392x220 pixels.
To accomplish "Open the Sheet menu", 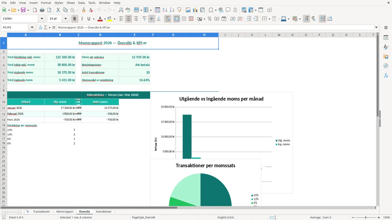I will click(x=71, y=3).
